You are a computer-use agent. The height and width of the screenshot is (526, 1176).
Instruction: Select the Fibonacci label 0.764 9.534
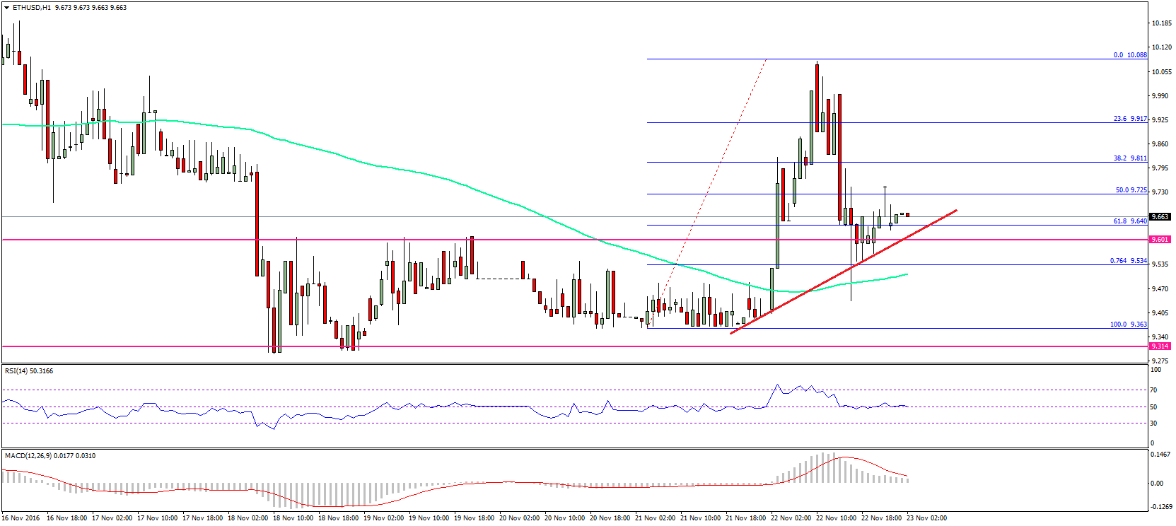(x=1129, y=261)
